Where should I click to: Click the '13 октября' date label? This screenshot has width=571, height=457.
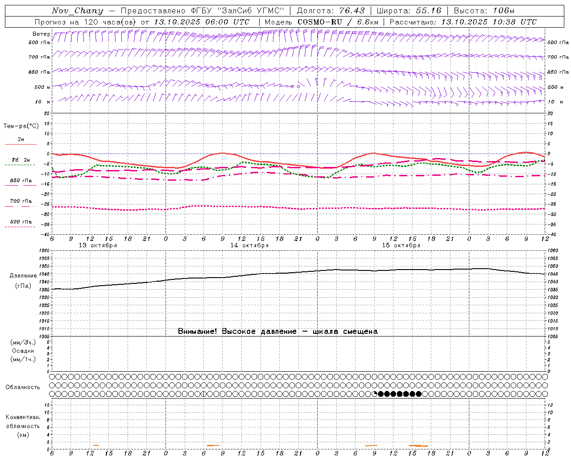click(x=98, y=245)
